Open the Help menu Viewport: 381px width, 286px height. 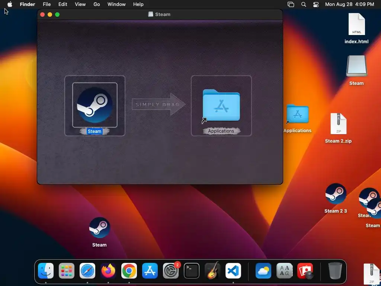click(138, 4)
